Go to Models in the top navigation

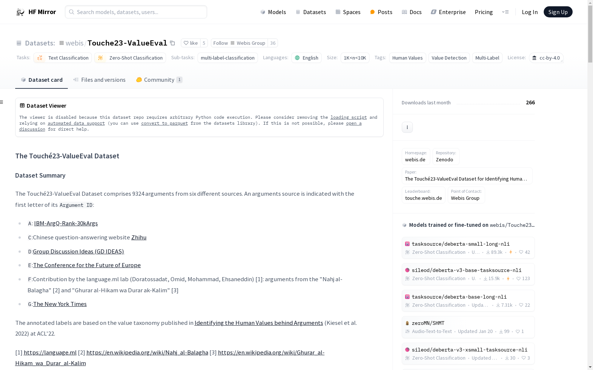273,12
